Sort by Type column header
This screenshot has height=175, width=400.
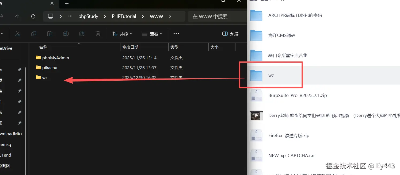click(174, 47)
